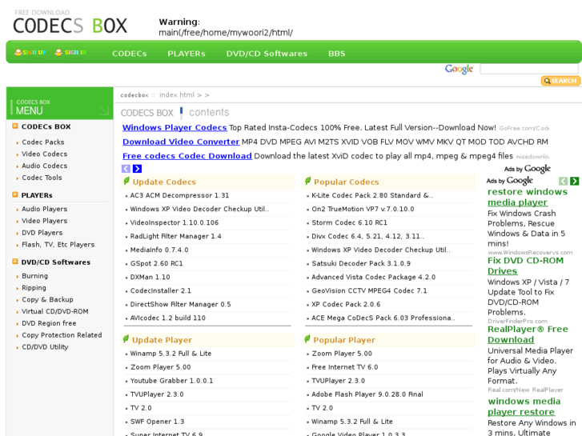Click leaf icon beside Popular Codecs
The image size is (582, 436).
point(307,181)
